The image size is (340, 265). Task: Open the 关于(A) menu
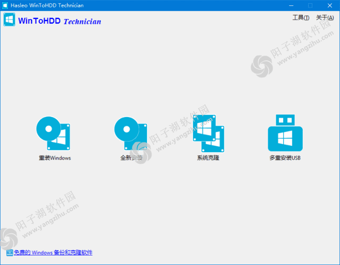coord(325,17)
